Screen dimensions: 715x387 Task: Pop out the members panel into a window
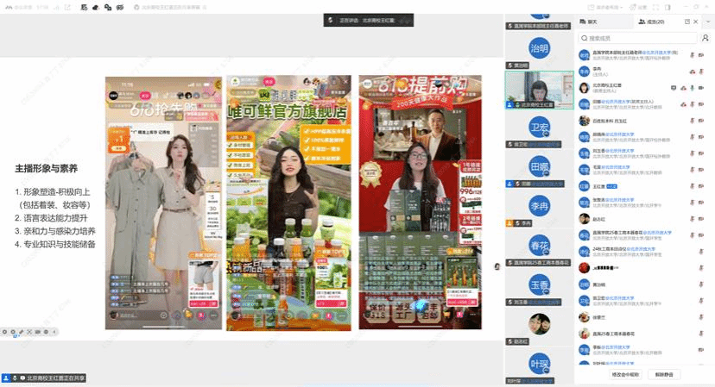687,22
